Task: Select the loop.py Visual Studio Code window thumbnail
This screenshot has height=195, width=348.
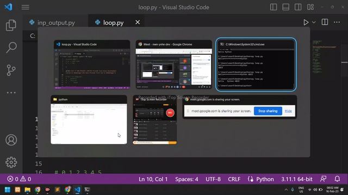Action: [x=92, y=64]
